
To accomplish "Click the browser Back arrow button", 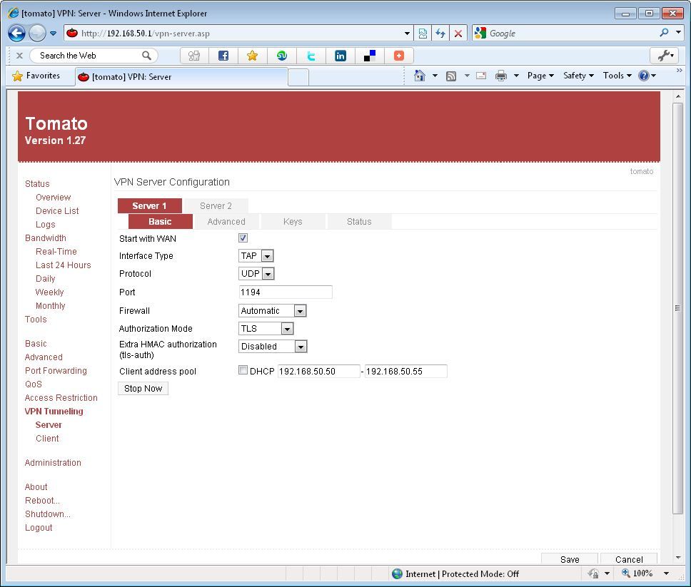I will tap(17, 33).
